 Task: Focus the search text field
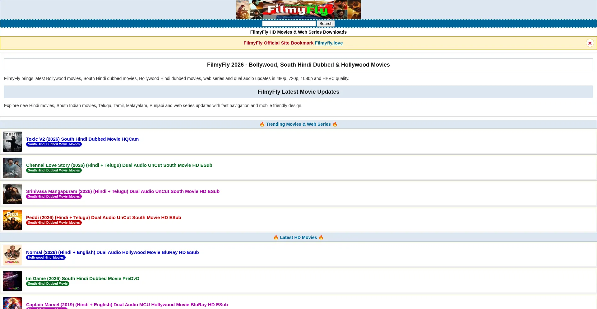click(x=289, y=24)
